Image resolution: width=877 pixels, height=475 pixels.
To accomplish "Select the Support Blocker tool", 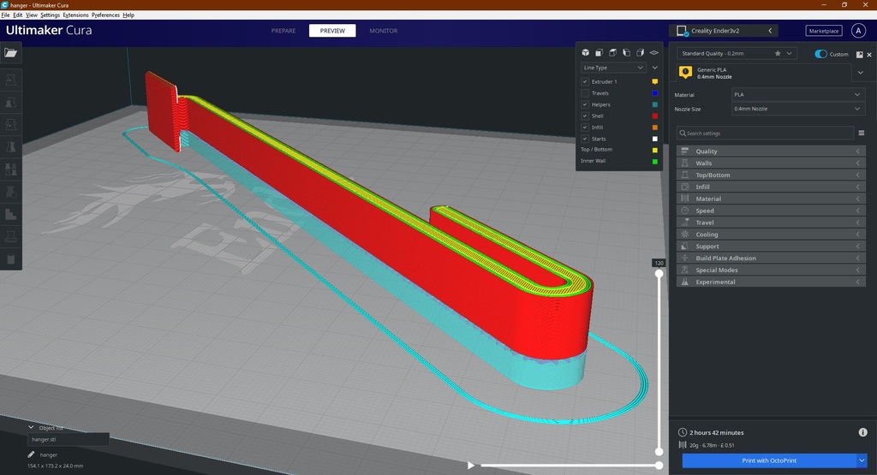I will 10,192.
